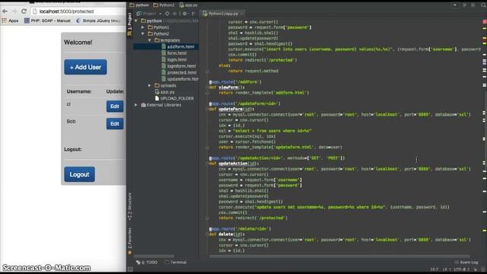The width and height of the screenshot is (487, 274).
Task: Collapse the python root folder
Action: click(x=136, y=21)
